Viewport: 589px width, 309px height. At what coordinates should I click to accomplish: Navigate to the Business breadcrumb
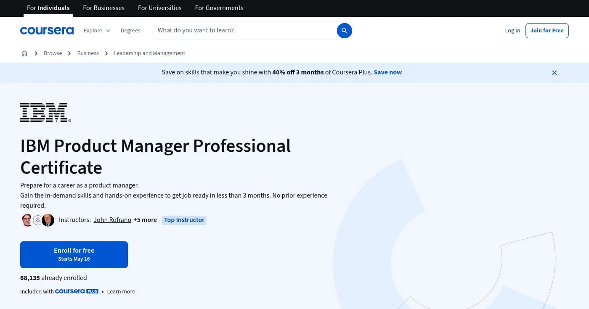[88, 53]
